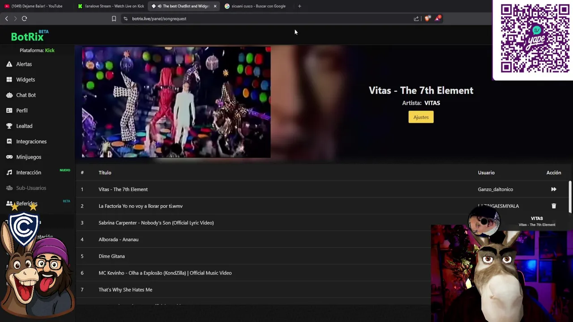Click the BotRix logo
The image size is (573, 322).
pyautogui.click(x=29, y=36)
